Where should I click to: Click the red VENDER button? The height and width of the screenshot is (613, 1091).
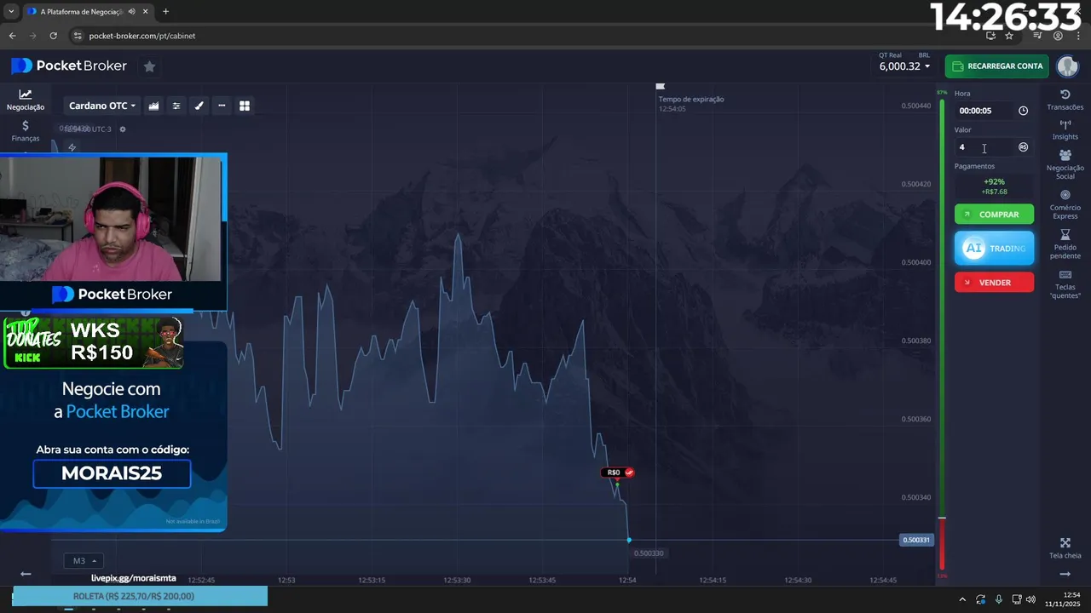(994, 283)
